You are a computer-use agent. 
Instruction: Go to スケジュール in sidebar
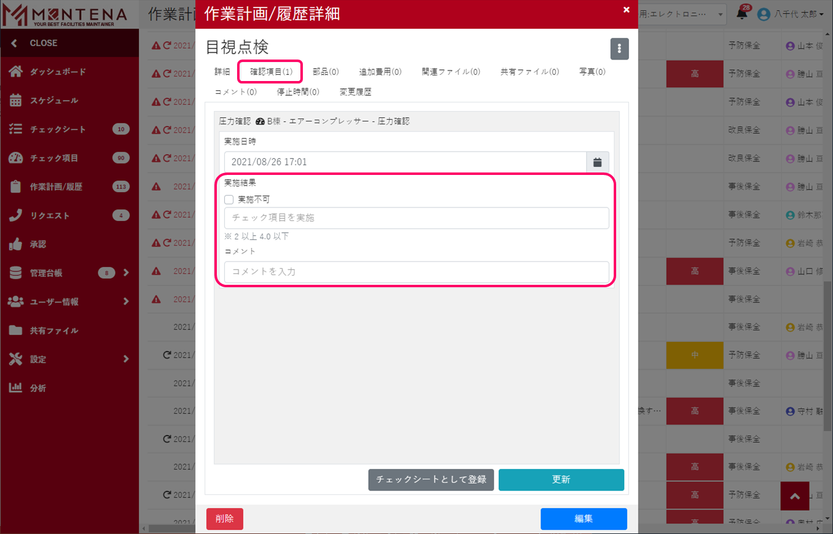click(54, 101)
